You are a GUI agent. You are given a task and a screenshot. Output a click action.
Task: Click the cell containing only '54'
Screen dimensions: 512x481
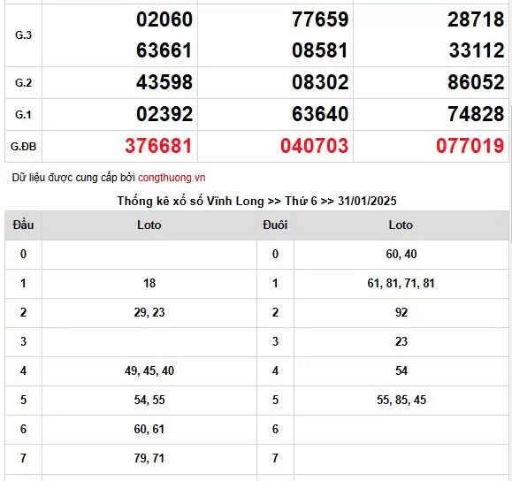pos(401,371)
